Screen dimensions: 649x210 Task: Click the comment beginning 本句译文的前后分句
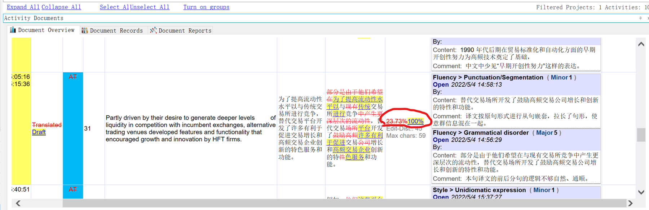point(511,179)
